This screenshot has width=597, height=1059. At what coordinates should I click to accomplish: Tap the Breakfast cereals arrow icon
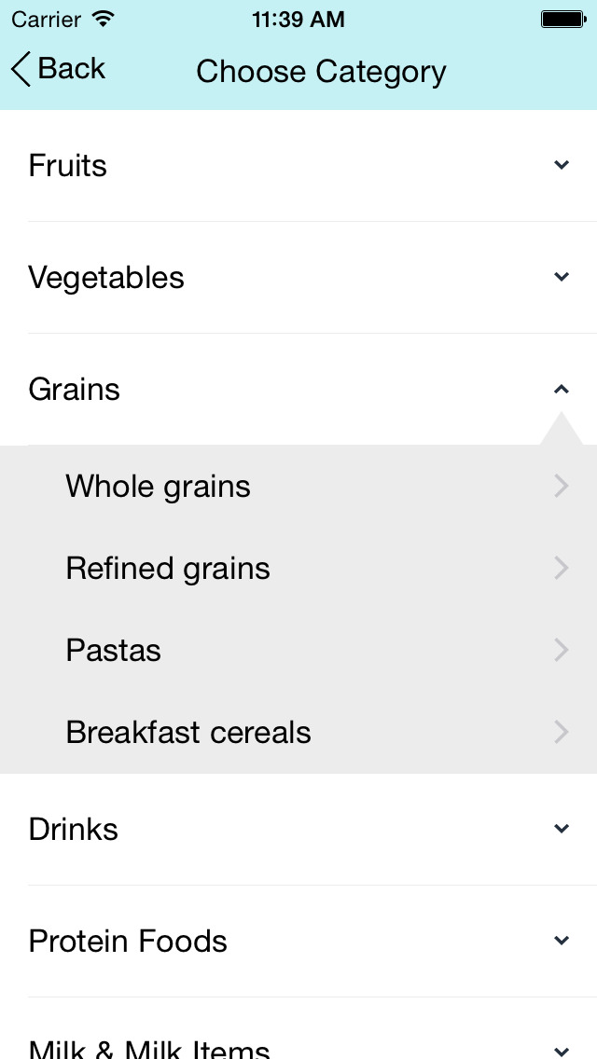[x=562, y=732]
